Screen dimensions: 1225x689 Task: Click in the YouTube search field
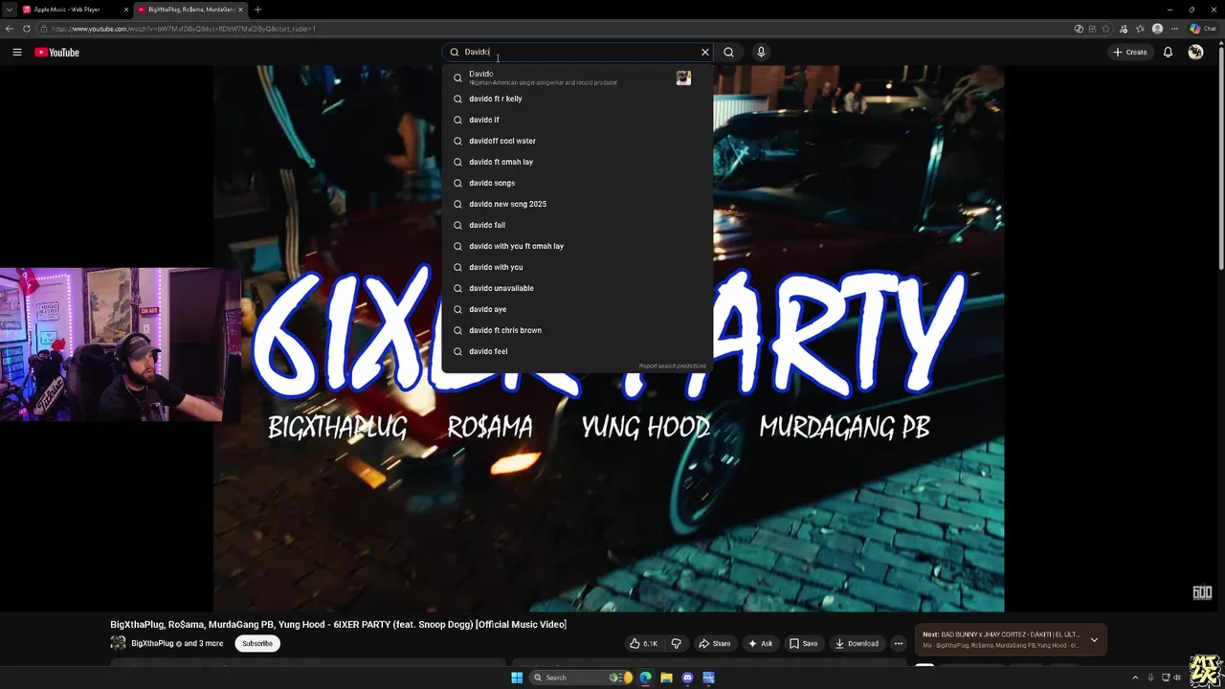pos(579,53)
